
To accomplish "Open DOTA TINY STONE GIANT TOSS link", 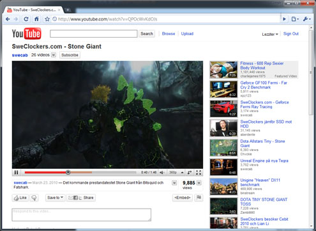I will click(264, 202).
